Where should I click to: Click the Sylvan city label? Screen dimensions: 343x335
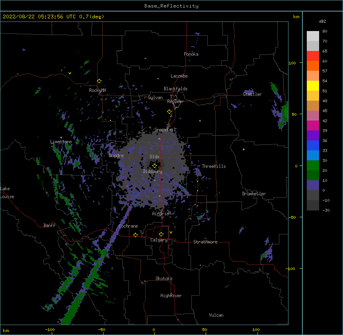155,97
